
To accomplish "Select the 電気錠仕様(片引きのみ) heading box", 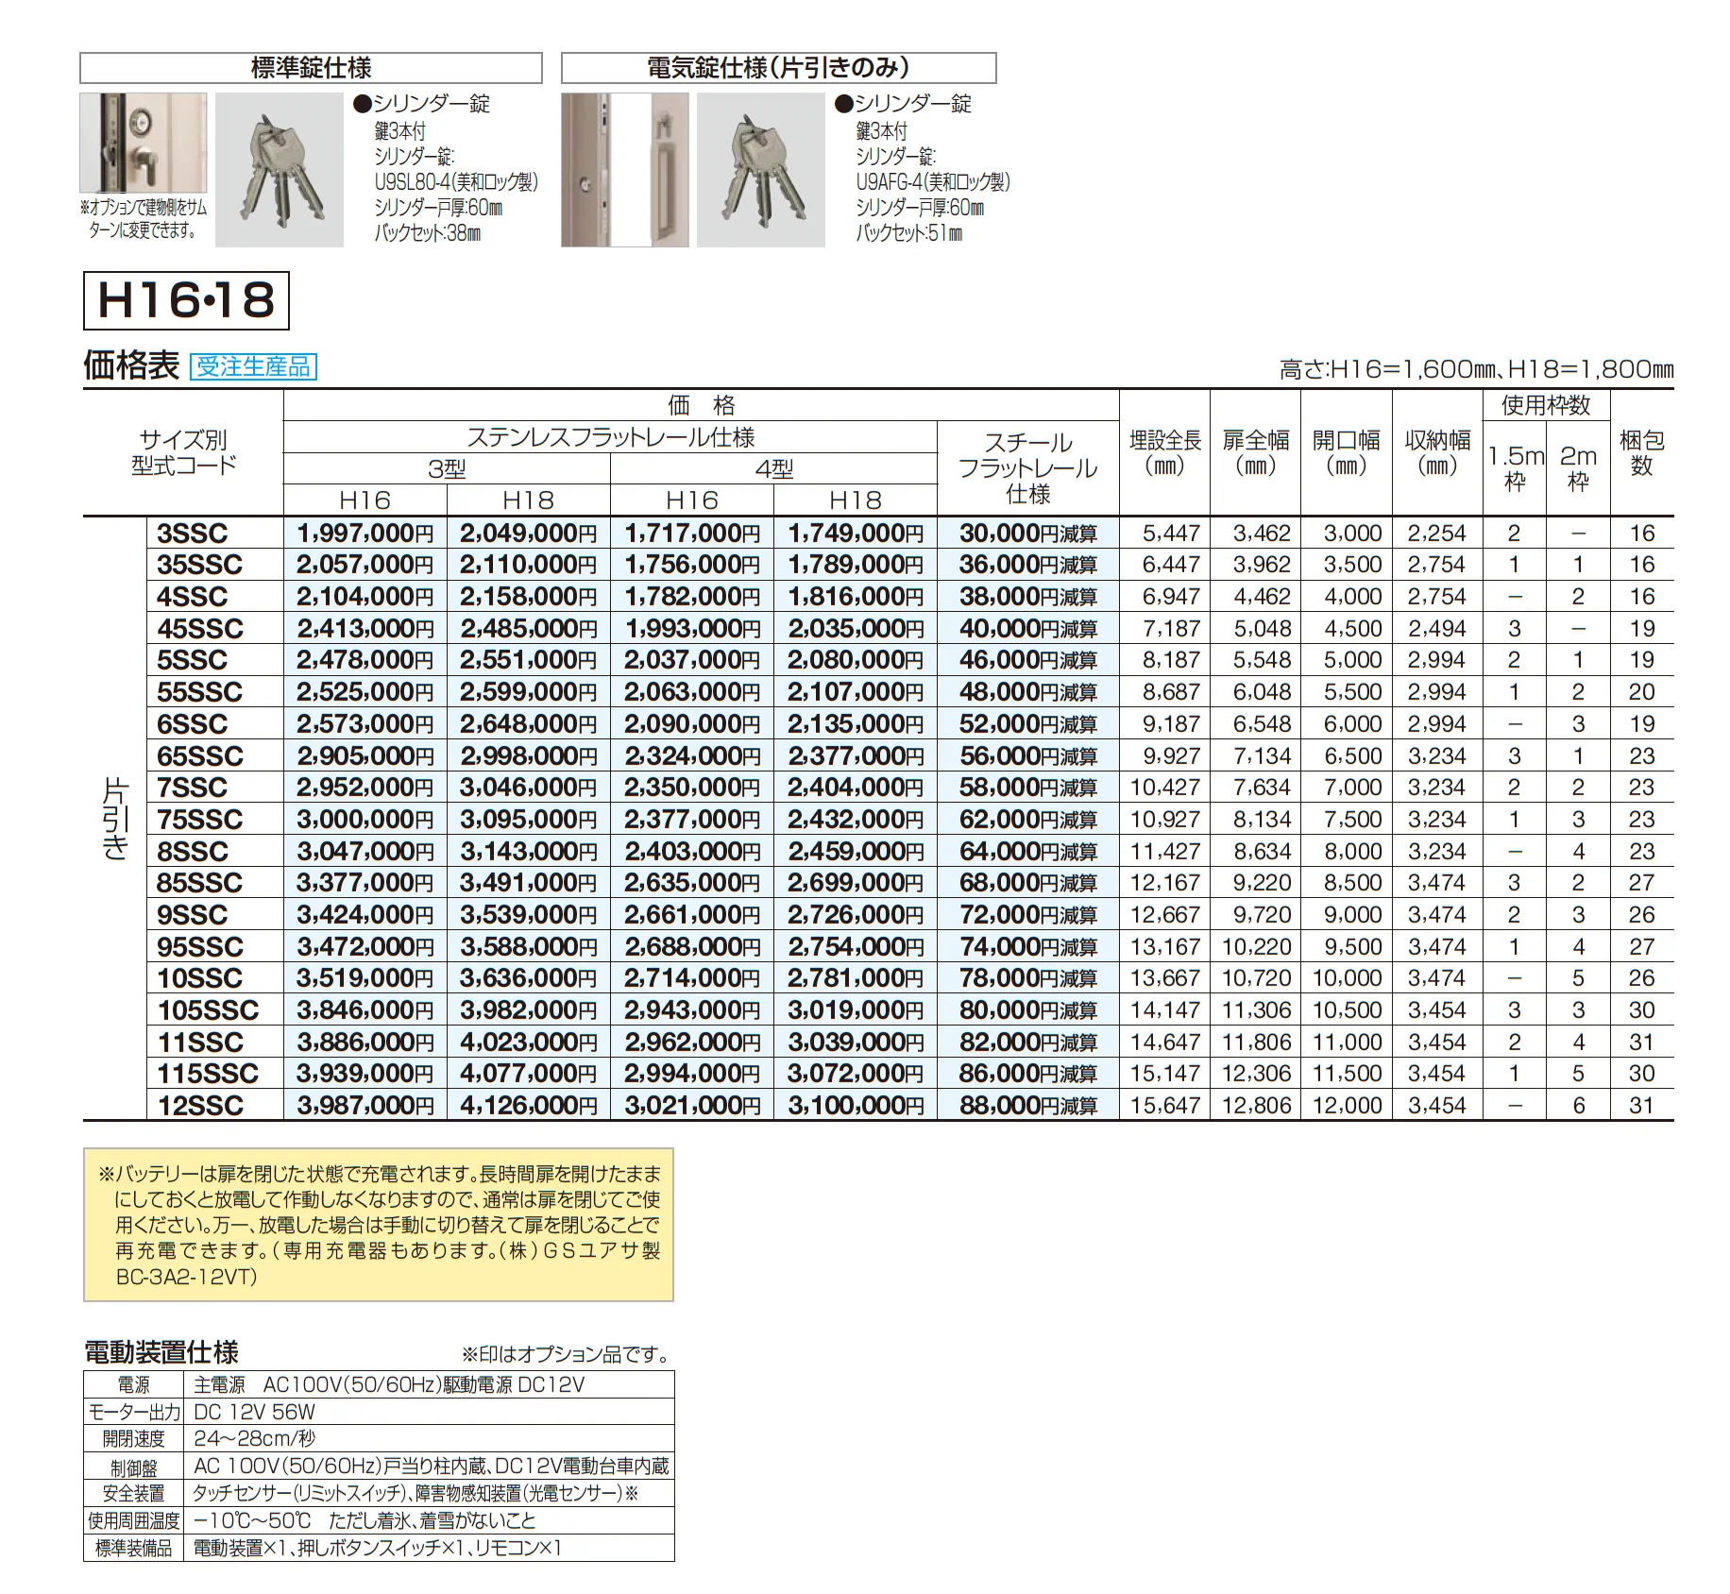I will click(778, 68).
